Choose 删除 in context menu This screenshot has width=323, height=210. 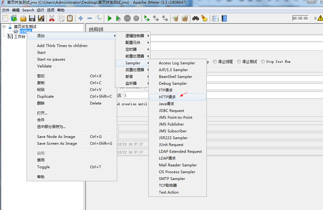[x=72, y=103]
